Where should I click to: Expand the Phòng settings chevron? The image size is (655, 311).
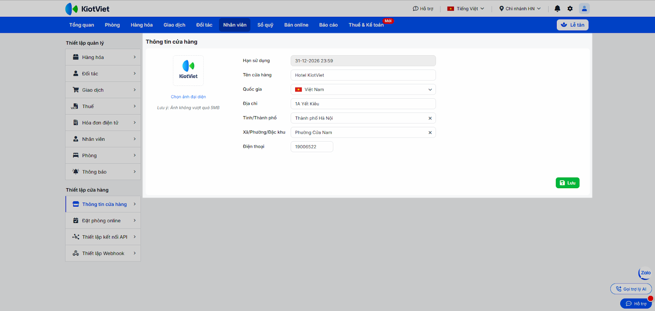[x=135, y=155]
